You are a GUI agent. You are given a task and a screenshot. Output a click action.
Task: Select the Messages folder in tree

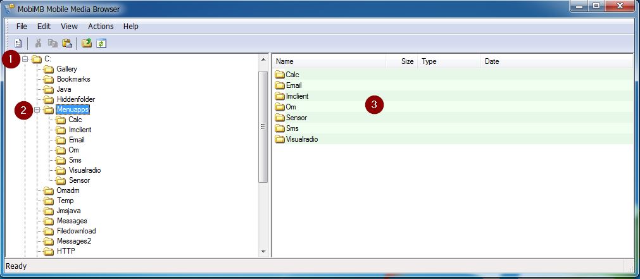pos(72,221)
